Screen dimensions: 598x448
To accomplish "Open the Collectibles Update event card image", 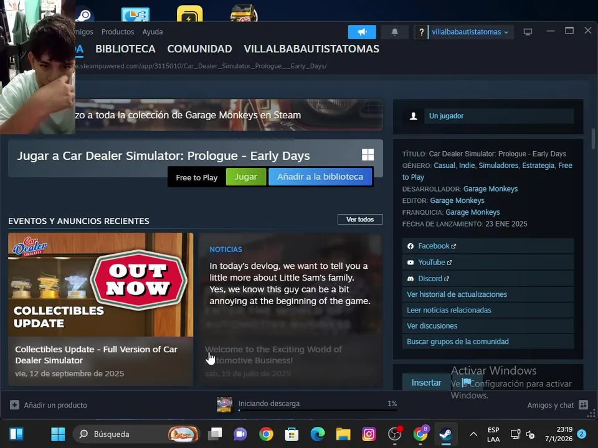I will (x=101, y=284).
